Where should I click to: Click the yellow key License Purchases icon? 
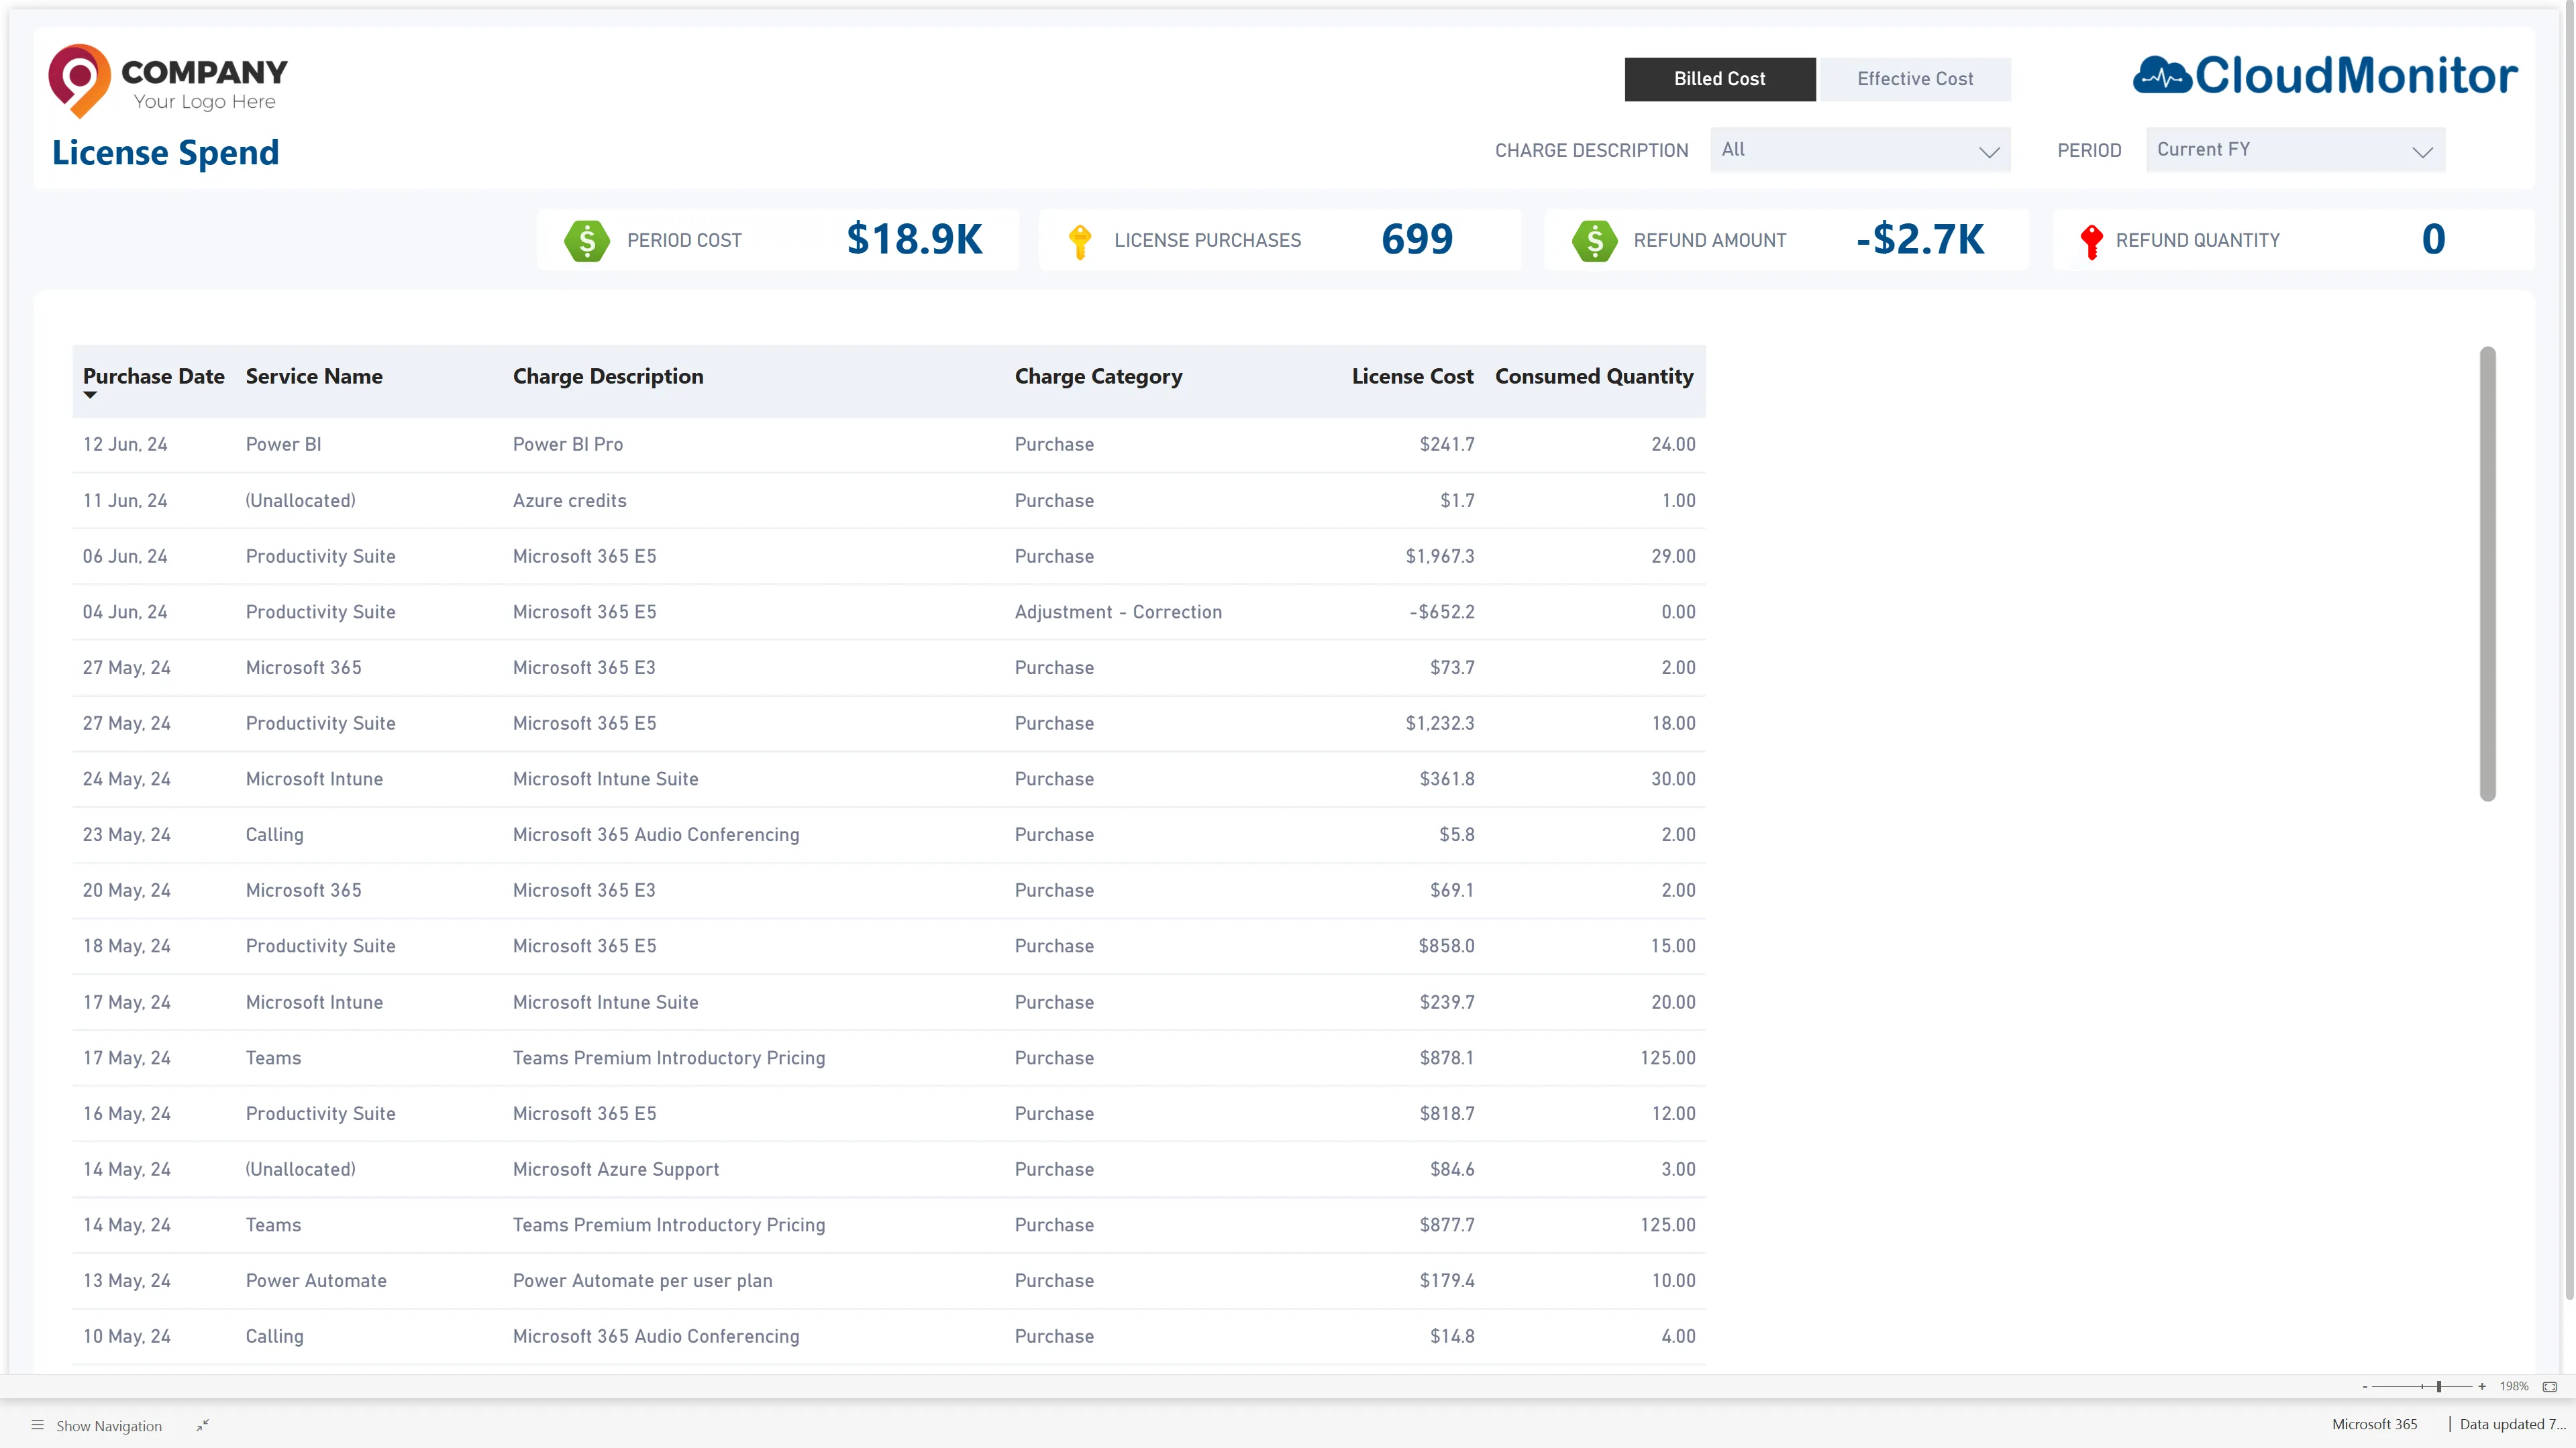1079,242
